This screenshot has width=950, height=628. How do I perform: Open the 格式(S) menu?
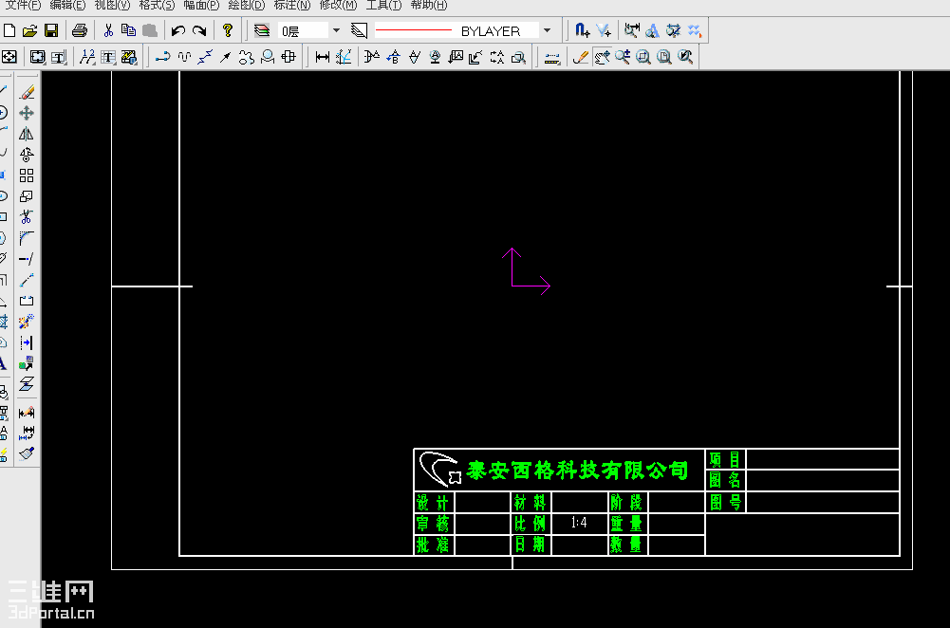click(157, 6)
